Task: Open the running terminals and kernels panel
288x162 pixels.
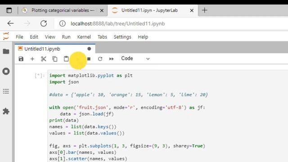Action: coord(6,71)
